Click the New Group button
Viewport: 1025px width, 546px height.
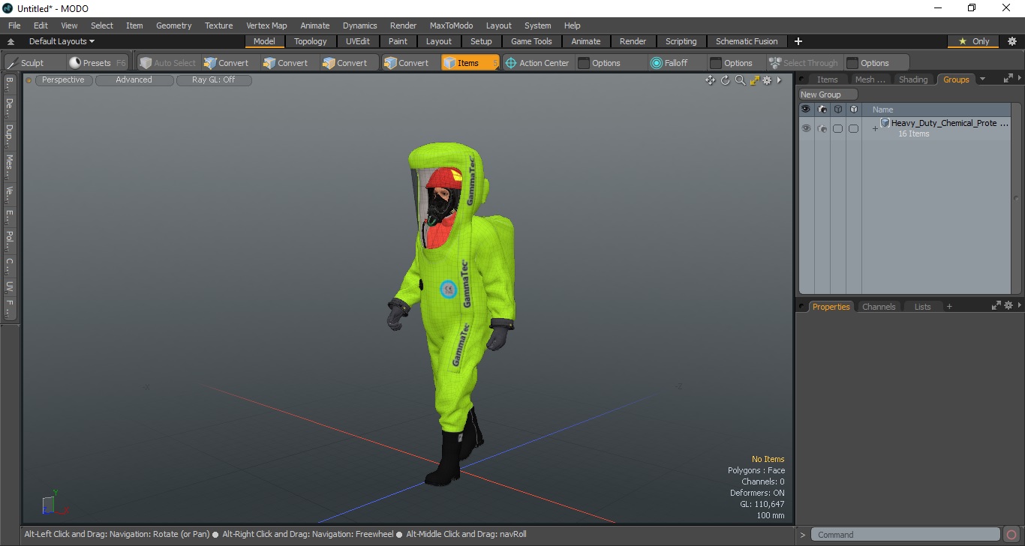point(828,94)
